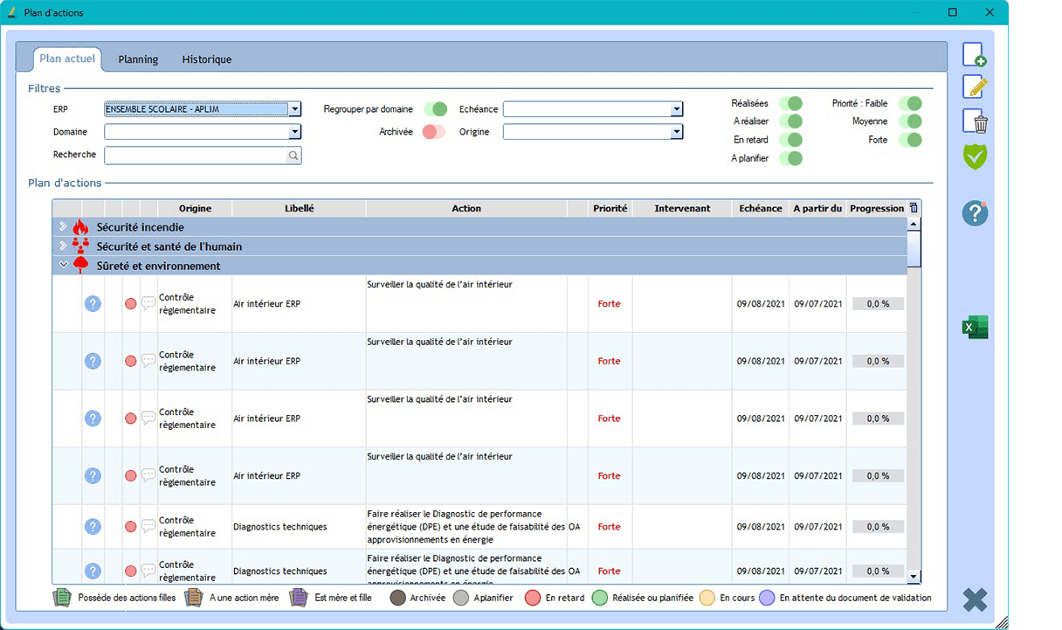Open the ERP dropdown list
This screenshot has height=630, width=1062.
(294, 109)
